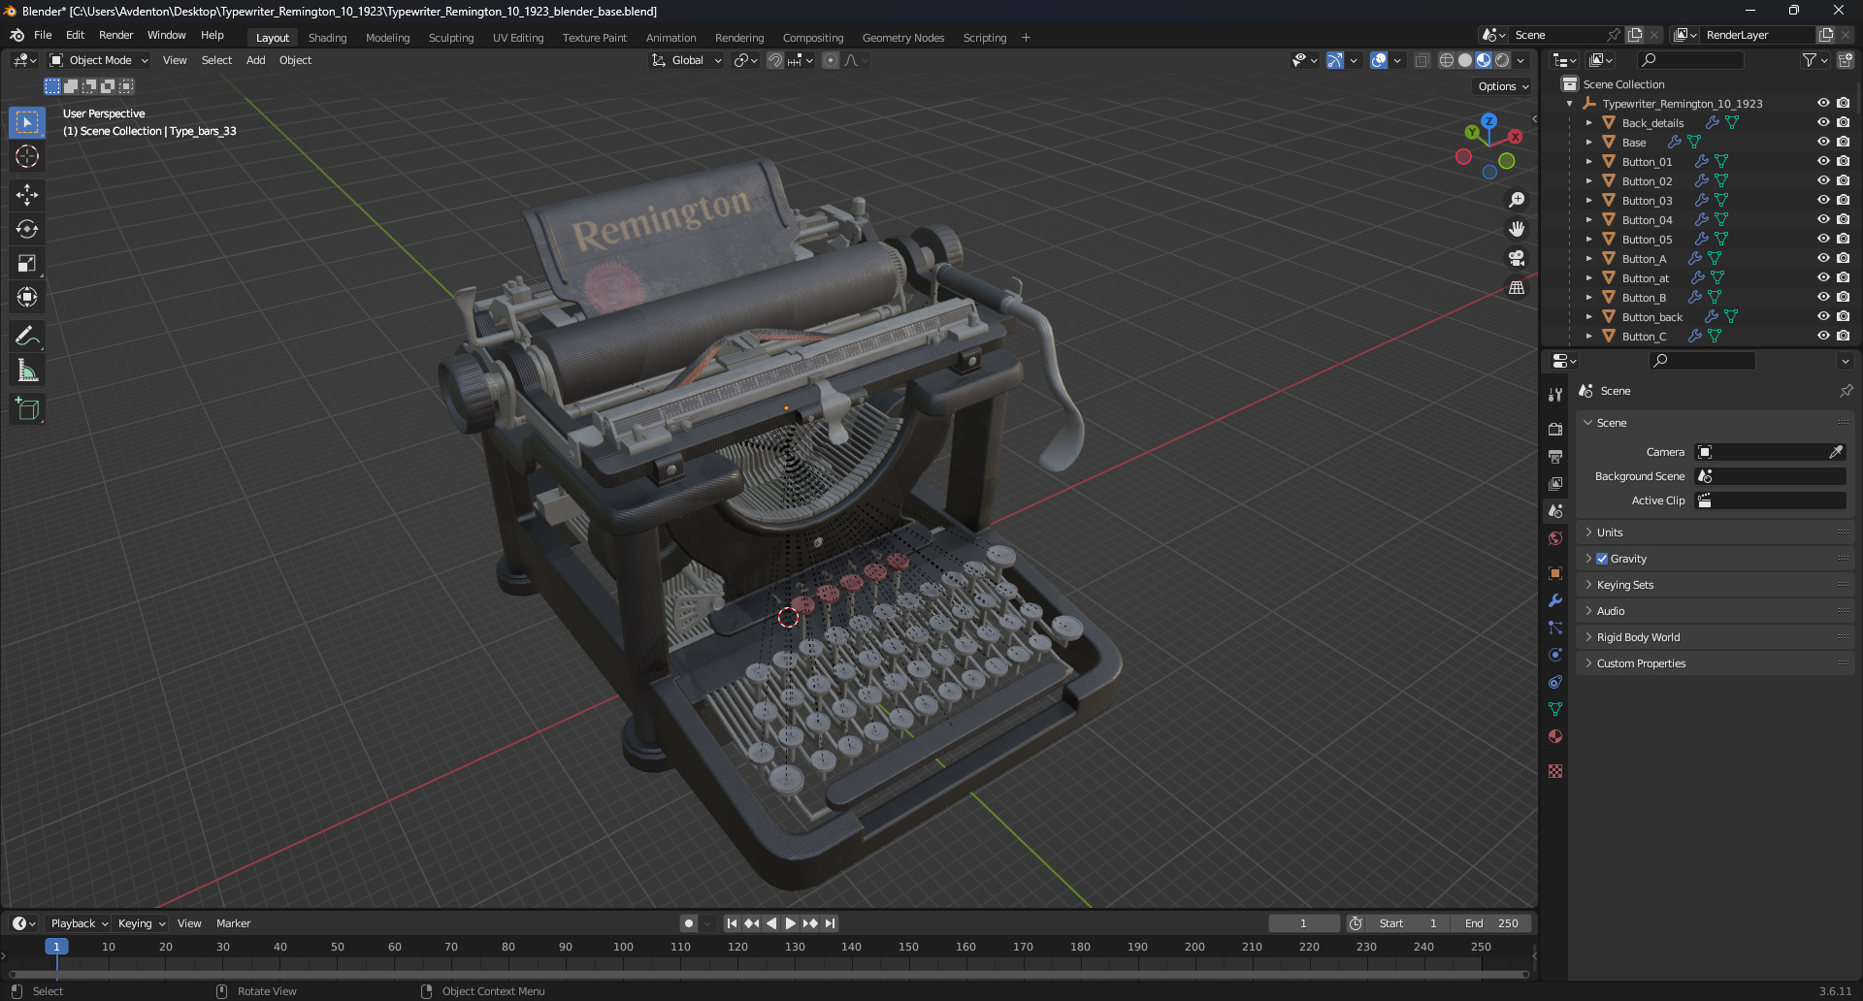
Task: Open the Material properties tab
Action: tap(1555, 736)
